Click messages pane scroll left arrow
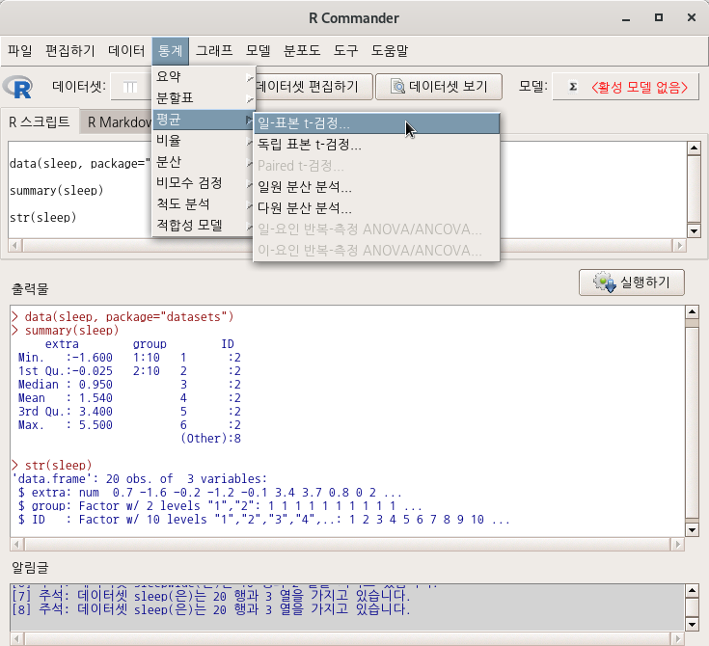This screenshot has height=646, width=709. click(16, 638)
